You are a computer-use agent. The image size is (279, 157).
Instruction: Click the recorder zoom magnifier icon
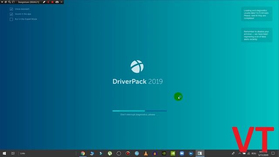click(x=10, y=2)
